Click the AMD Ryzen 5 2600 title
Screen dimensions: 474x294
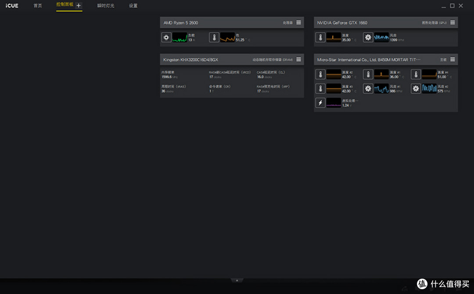click(181, 23)
